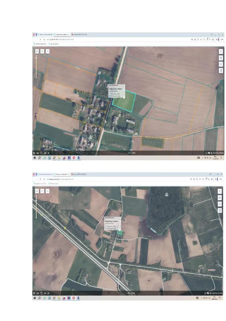Reload the page in the lower browser window
Image resolution: width=226 pixels, height=321 pixels.
pyautogui.click(x=40, y=179)
